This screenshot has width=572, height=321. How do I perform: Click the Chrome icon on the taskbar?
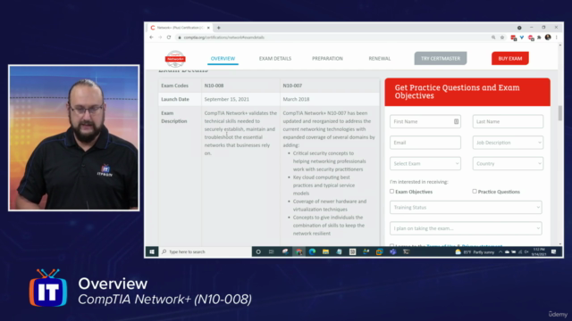(299, 251)
